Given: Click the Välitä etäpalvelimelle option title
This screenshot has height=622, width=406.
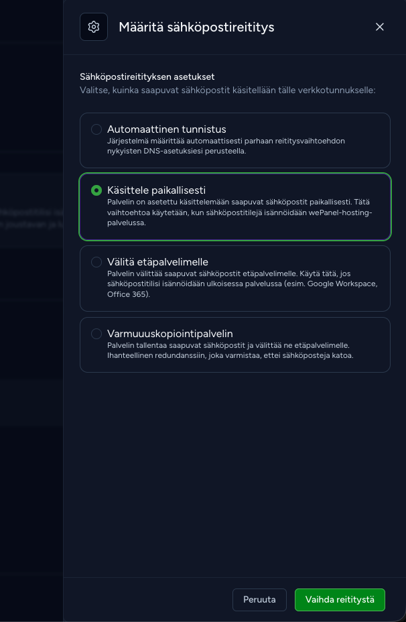Looking at the screenshot, I should tap(157, 262).
